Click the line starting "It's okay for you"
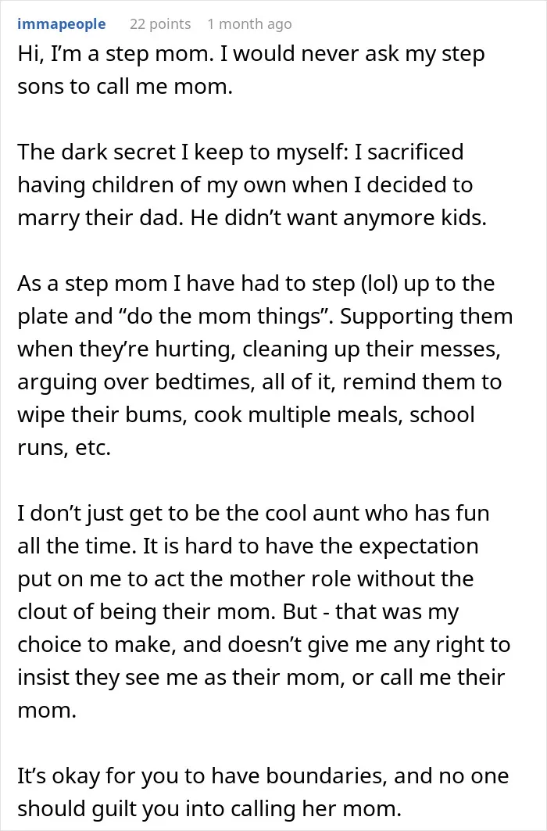The height and width of the screenshot is (831, 547). 263,776
